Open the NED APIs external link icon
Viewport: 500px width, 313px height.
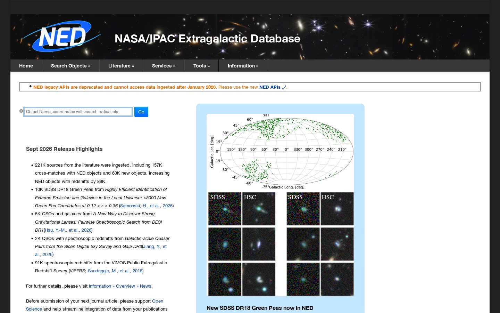[284, 87]
